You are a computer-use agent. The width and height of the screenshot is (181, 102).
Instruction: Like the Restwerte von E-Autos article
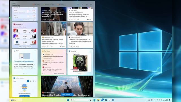[43, 46]
